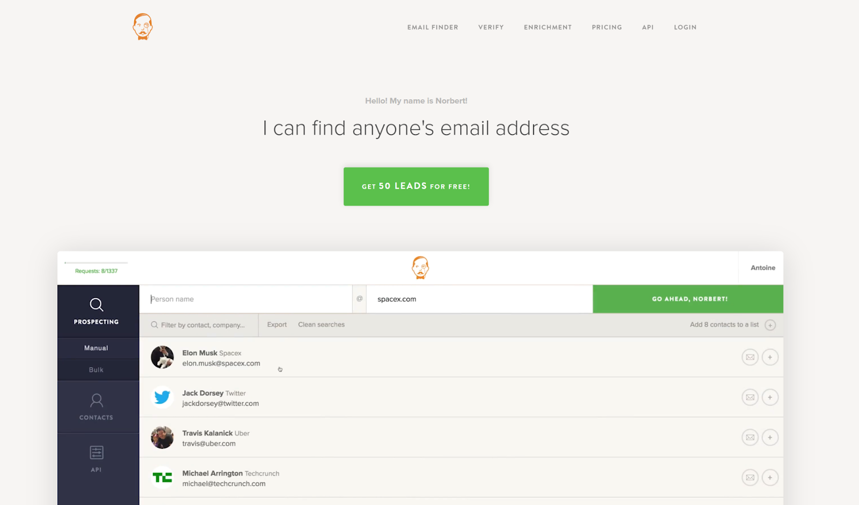859x505 pixels.
Task: Open the Enrichment nav item
Action: (x=548, y=27)
